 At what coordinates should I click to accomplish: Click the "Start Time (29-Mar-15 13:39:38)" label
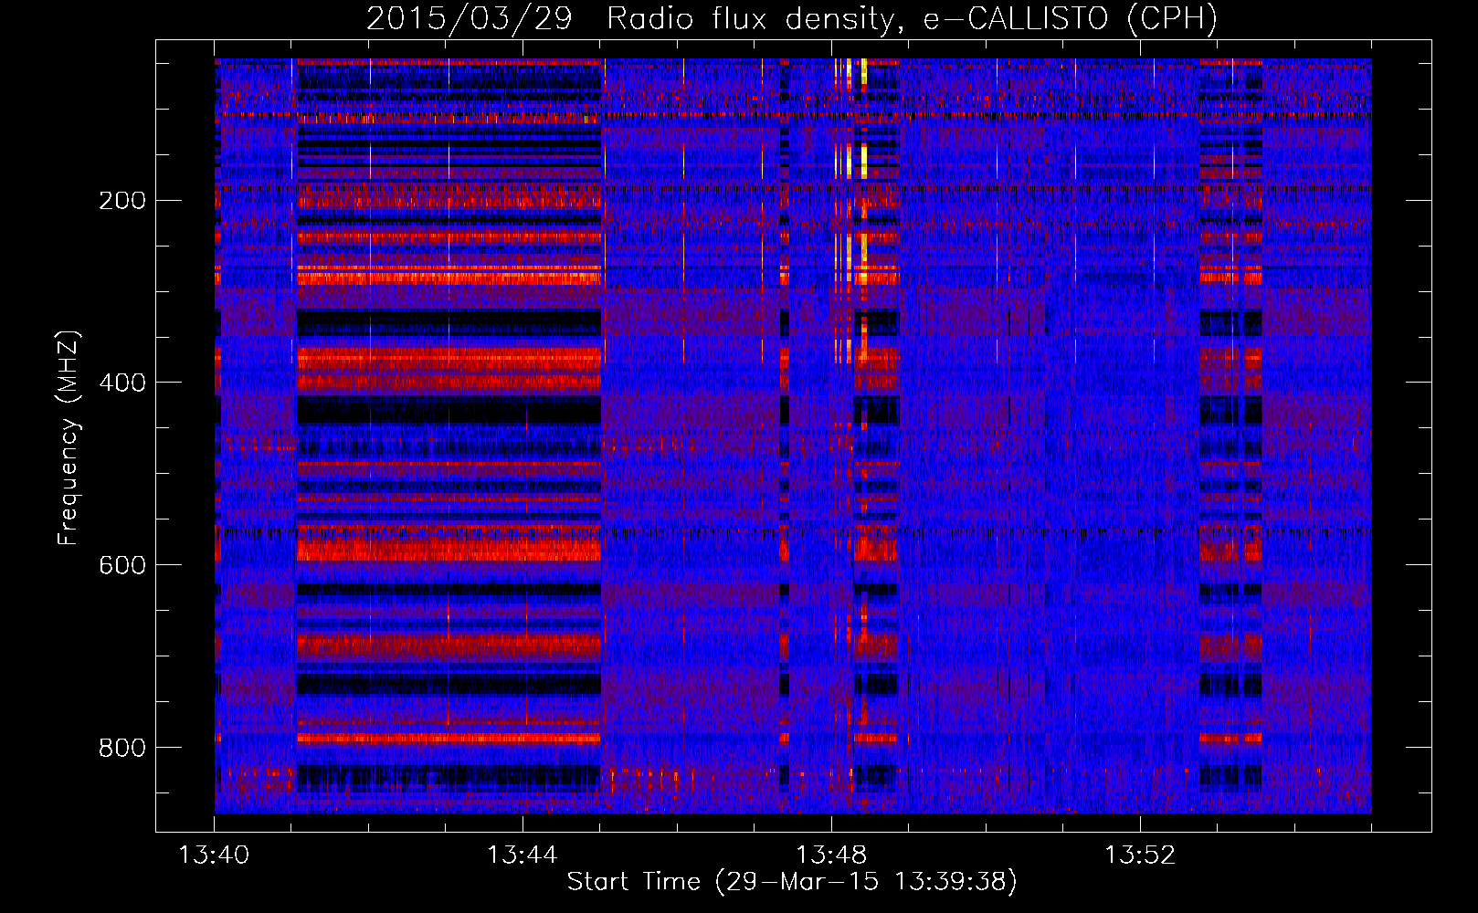coord(792,882)
